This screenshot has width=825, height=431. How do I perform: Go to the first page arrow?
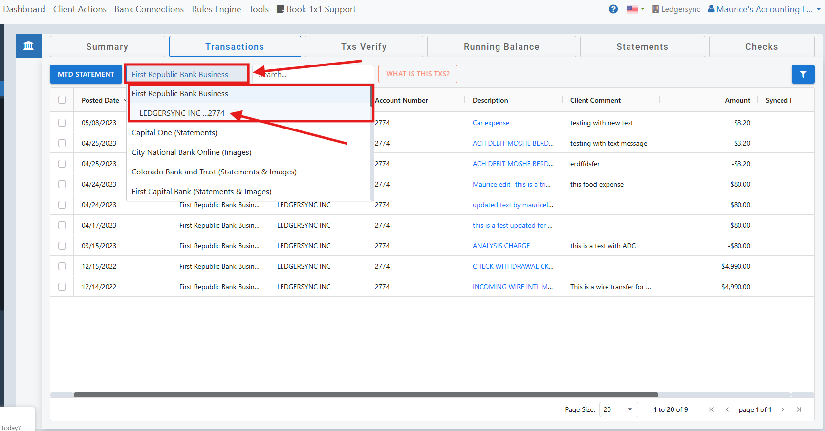(711, 409)
